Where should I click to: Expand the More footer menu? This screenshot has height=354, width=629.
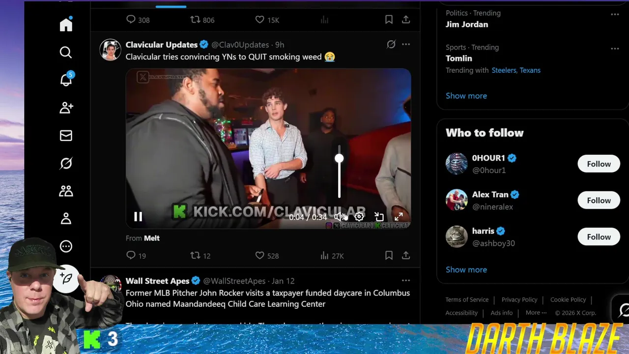pos(536,313)
